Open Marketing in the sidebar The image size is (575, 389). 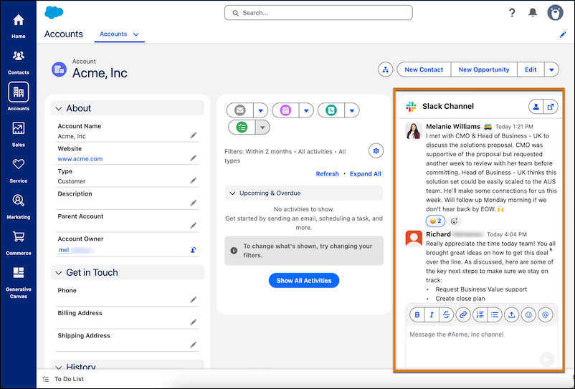19,206
